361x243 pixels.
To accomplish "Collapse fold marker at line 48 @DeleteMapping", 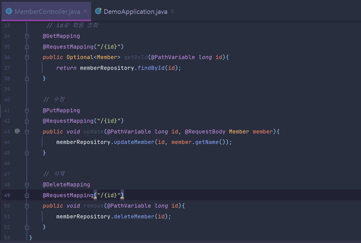I will (27, 185).
